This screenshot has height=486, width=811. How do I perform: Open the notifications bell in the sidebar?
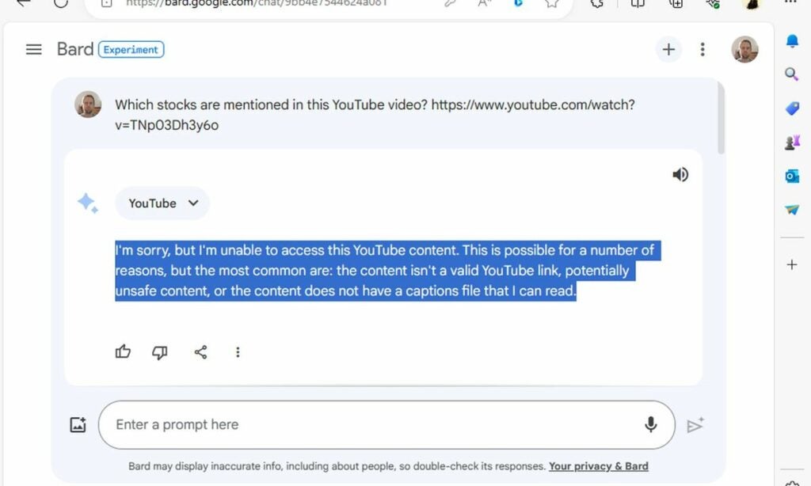pyautogui.click(x=791, y=40)
